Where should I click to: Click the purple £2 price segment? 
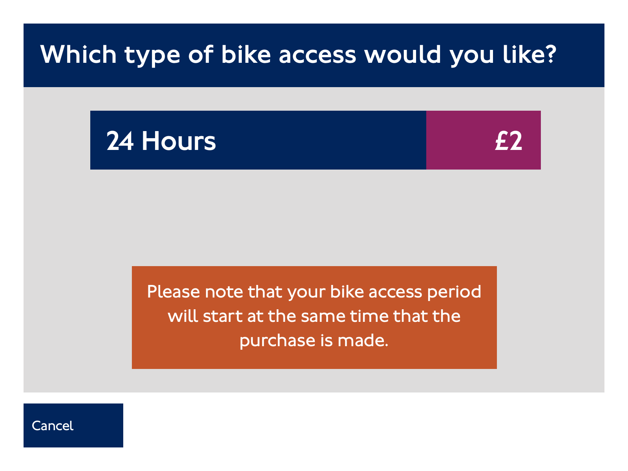coord(484,140)
